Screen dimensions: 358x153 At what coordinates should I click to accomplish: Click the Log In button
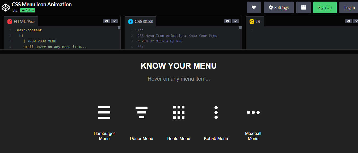coord(349,7)
